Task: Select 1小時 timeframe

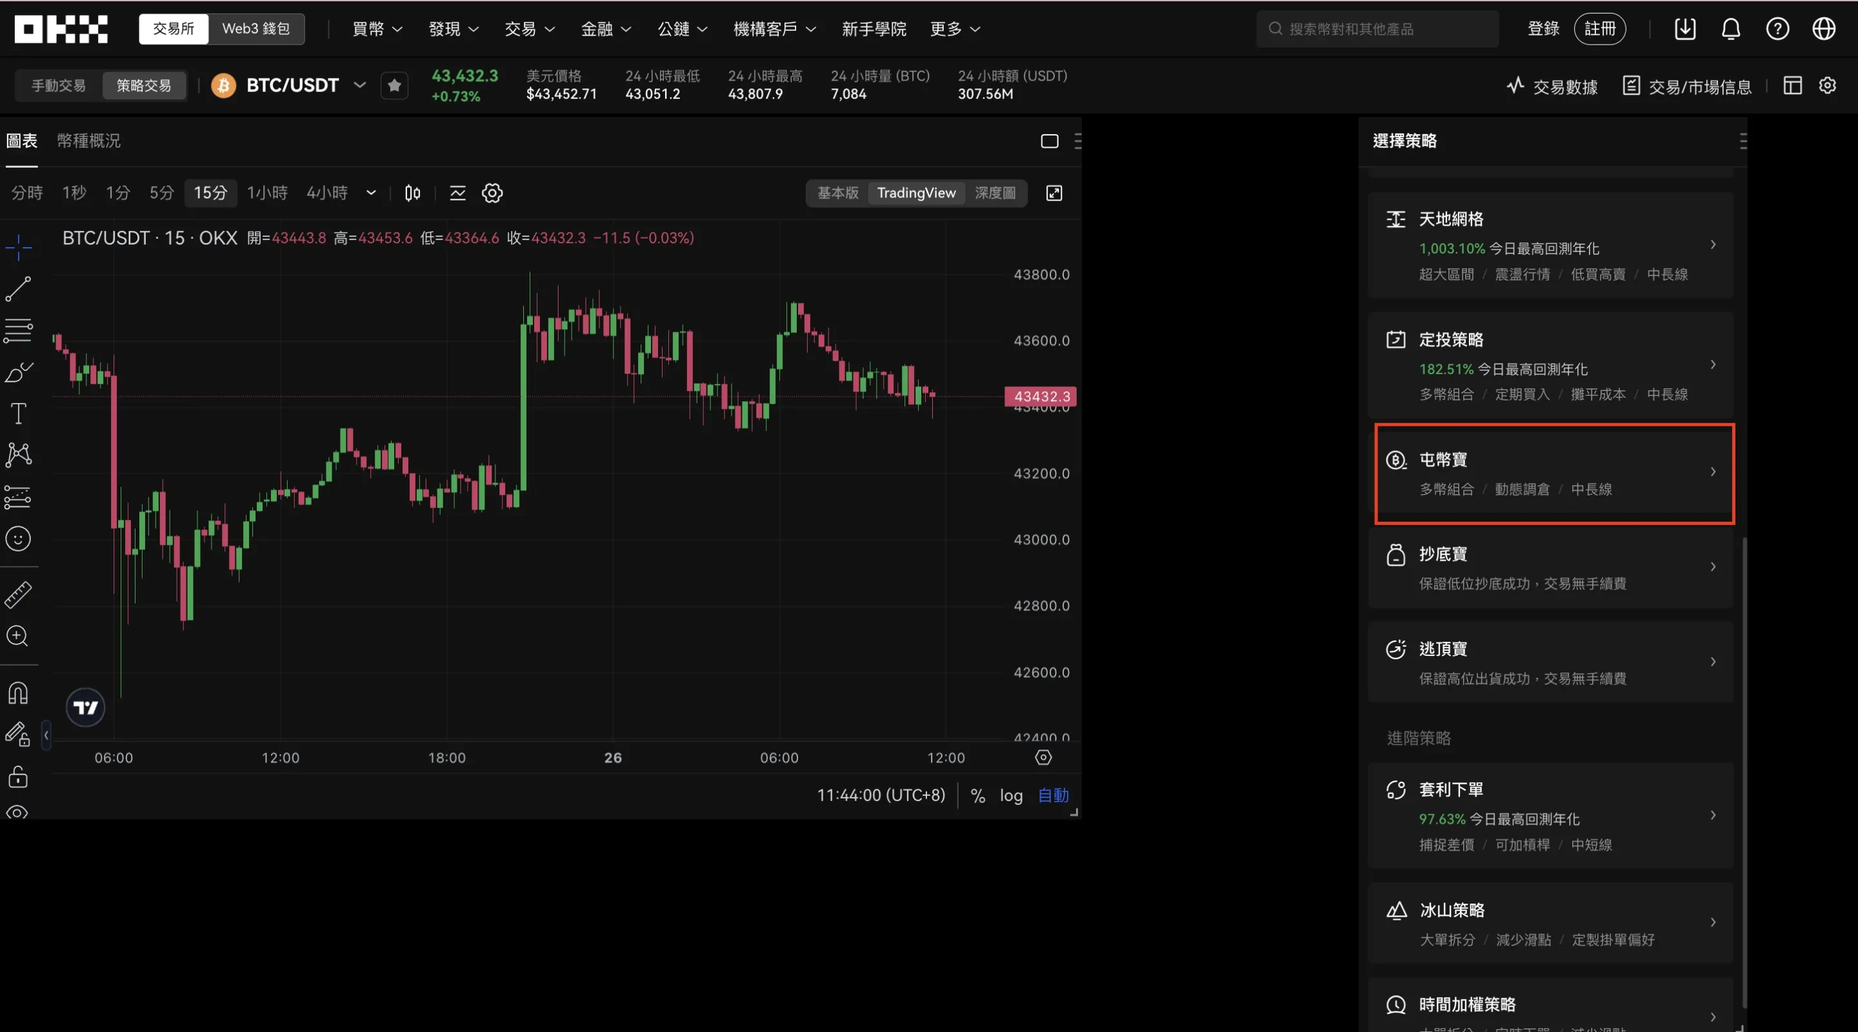Action: (268, 193)
